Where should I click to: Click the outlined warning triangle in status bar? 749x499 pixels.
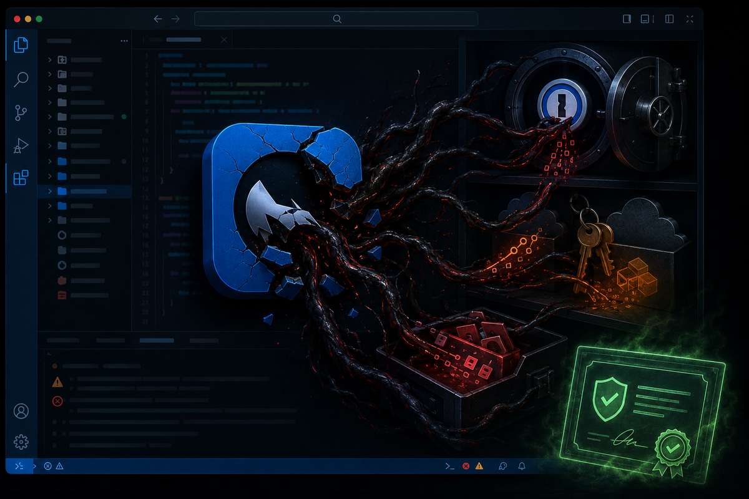[x=59, y=466]
